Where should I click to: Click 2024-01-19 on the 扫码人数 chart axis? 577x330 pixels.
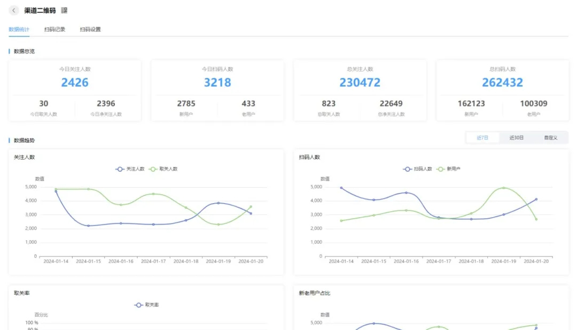[504, 262]
